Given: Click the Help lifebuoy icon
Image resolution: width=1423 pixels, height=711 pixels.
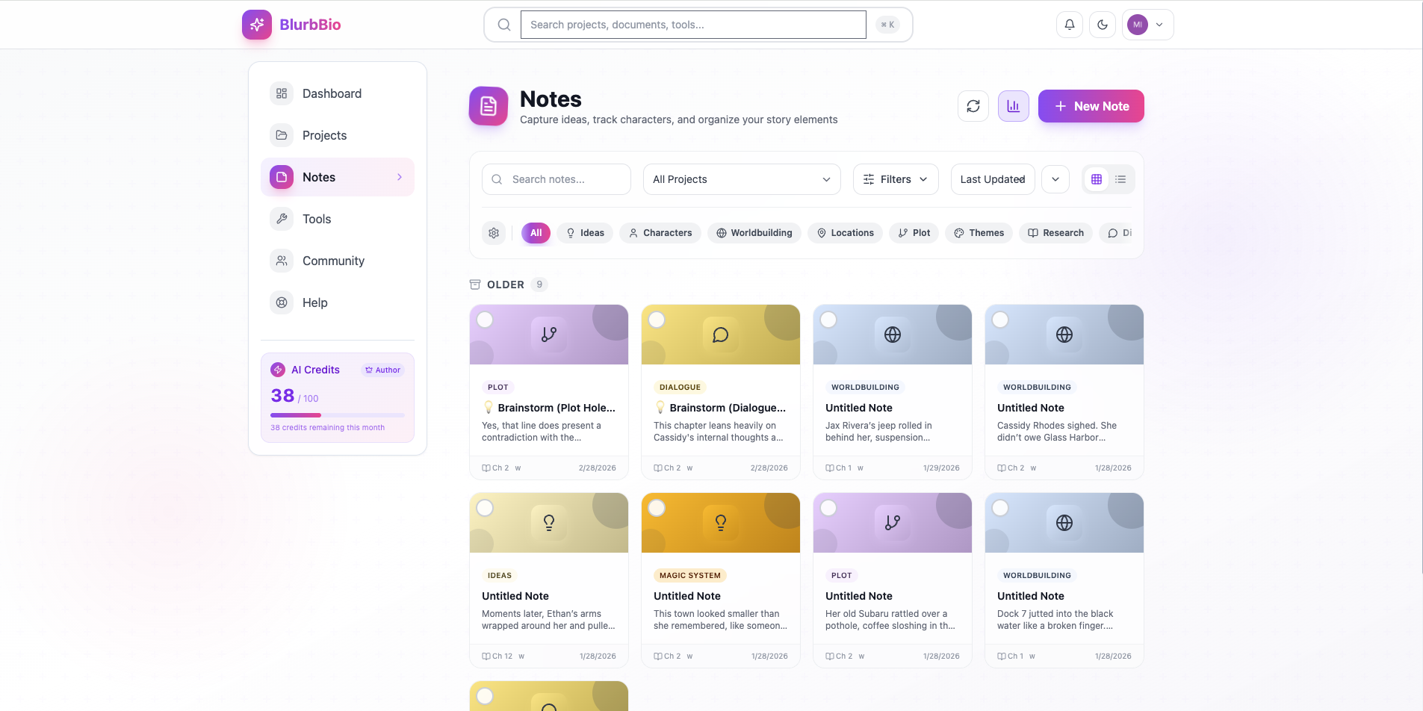Looking at the screenshot, I should click(282, 302).
